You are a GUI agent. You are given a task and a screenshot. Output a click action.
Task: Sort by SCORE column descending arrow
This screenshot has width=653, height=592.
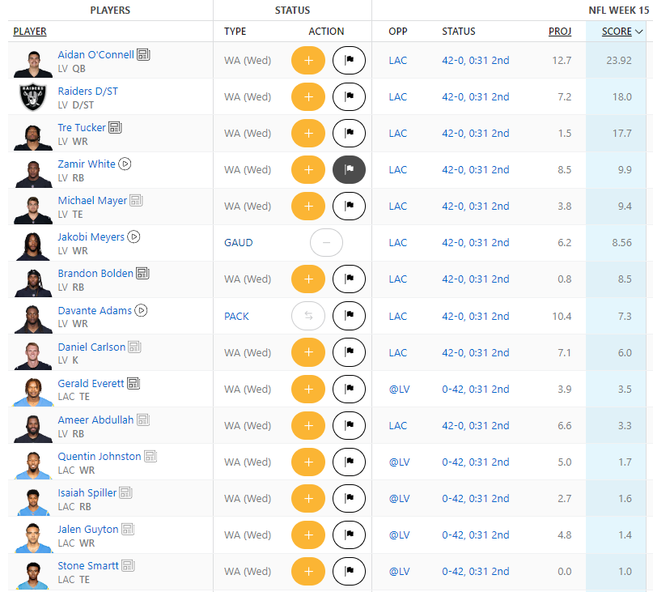click(639, 32)
